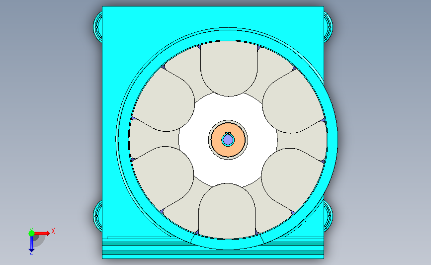Viewport: 431px width, 265px height.
Task: Pick the bottom-left mounting lug of housing
Action: point(98,216)
